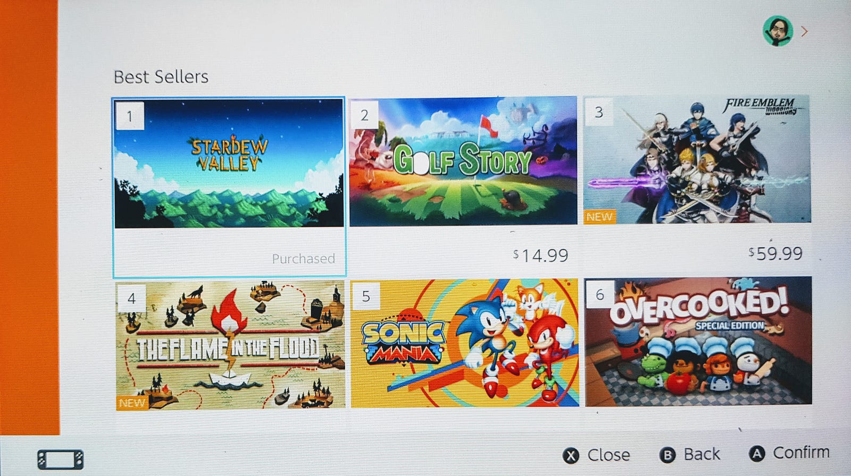The image size is (851, 476).
Task: Open the Stardew Valley game tile
Action: click(x=229, y=188)
